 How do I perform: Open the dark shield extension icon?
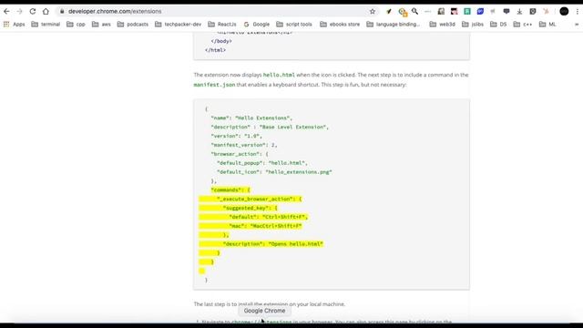pos(532,12)
